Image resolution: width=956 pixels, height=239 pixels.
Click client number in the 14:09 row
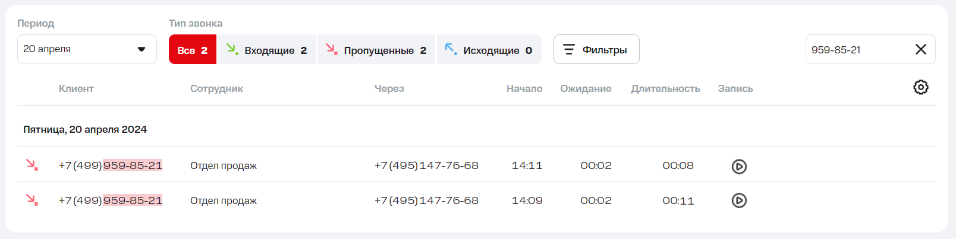(x=111, y=200)
